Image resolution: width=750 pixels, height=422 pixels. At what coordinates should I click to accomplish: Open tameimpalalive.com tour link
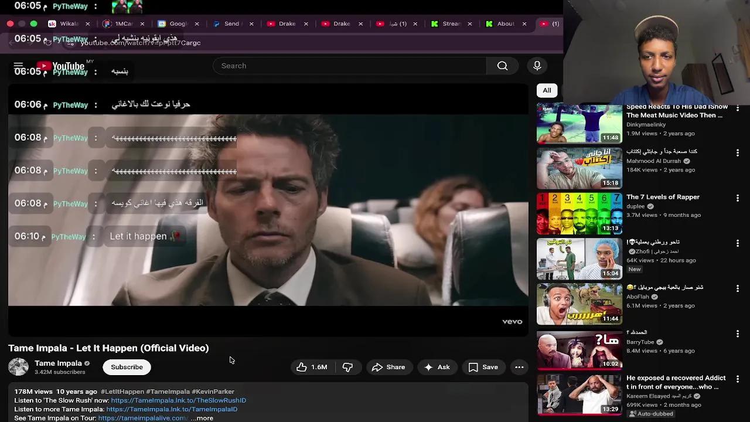pyautogui.click(x=142, y=418)
